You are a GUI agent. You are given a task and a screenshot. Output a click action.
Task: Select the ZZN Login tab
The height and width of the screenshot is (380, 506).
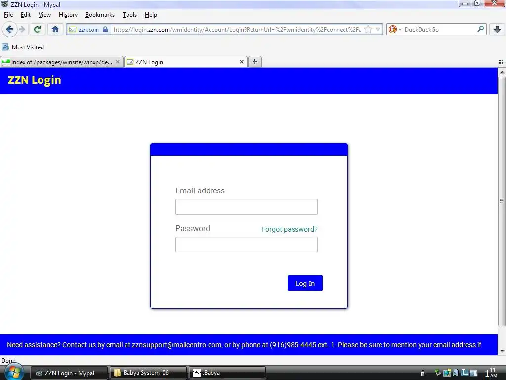point(186,62)
